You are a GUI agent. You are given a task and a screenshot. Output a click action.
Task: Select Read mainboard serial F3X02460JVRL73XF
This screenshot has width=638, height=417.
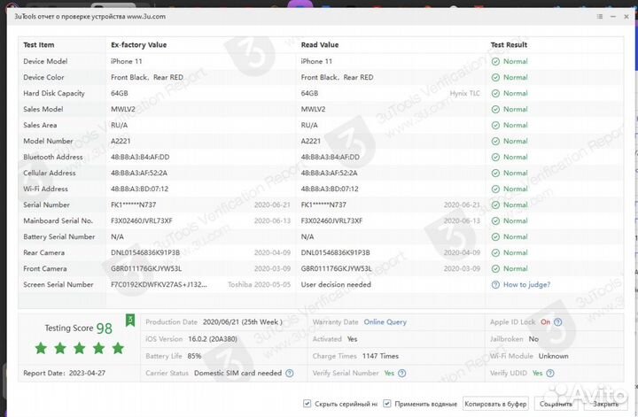tap(331, 220)
